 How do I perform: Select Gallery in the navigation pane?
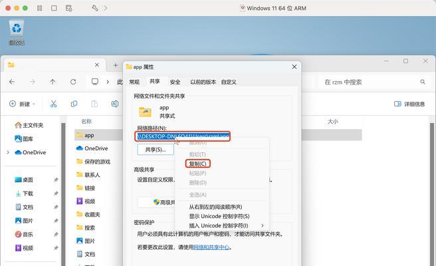24,138
